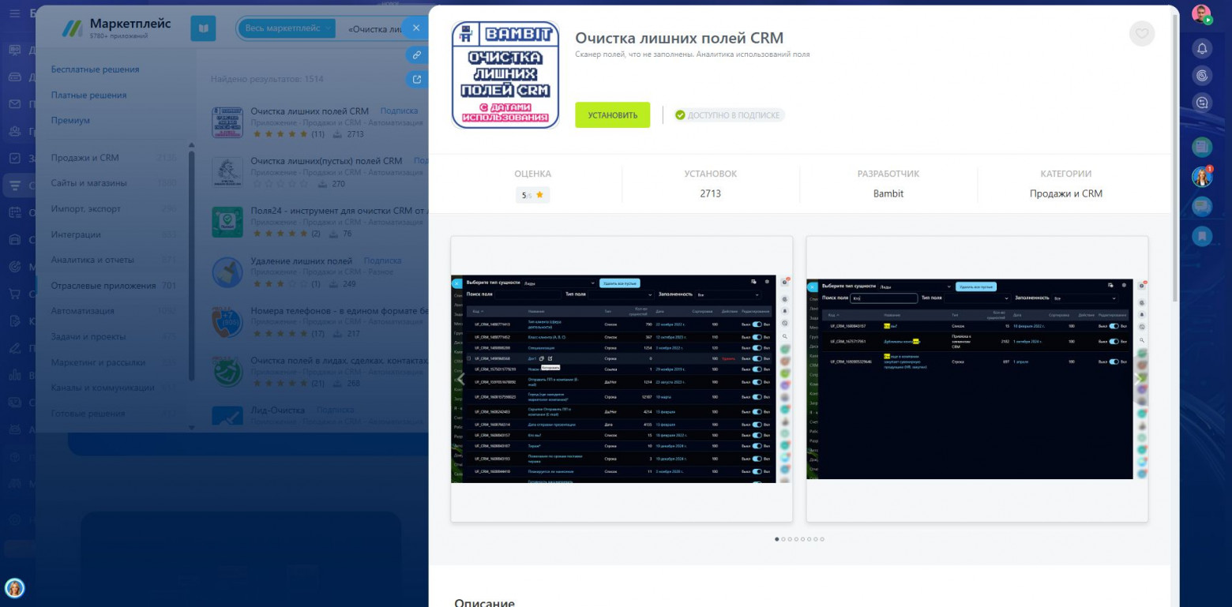Viewport: 1232px width, 607px height.
Task: Open the user profile avatar in the top right
Action: (x=1201, y=15)
